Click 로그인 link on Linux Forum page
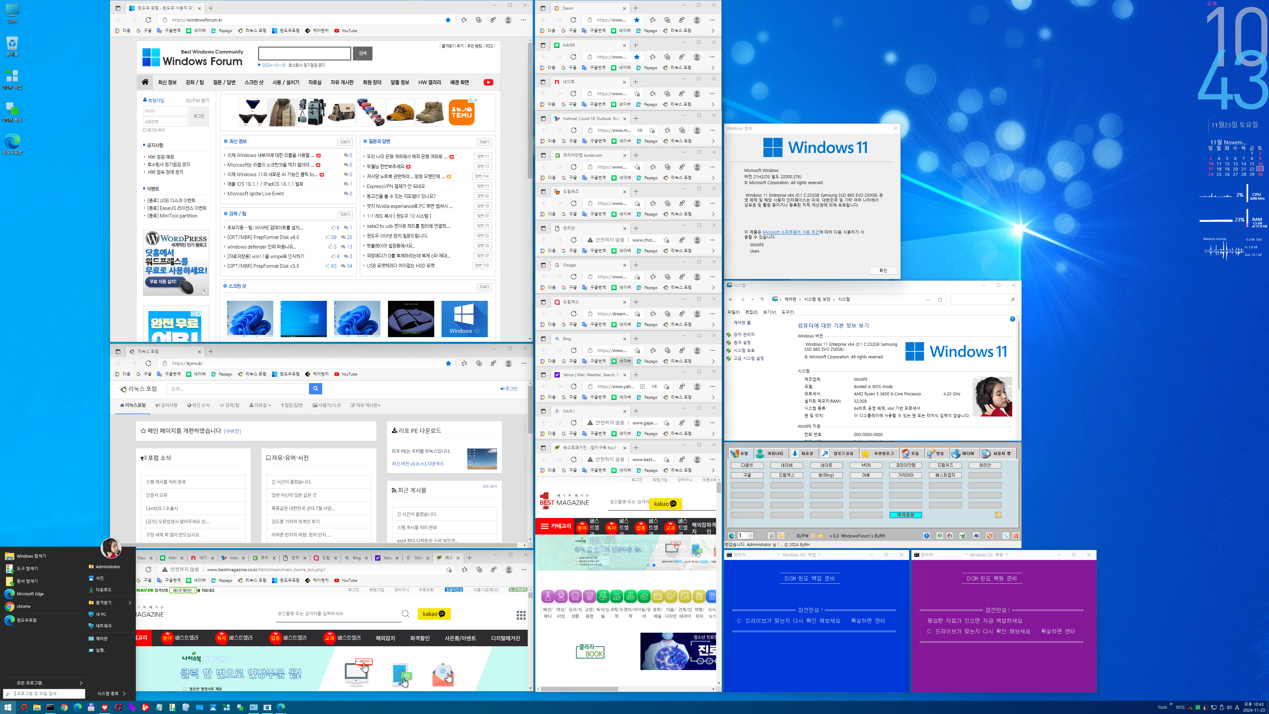This screenshot has height=714, width=1269. coord(509,389)
